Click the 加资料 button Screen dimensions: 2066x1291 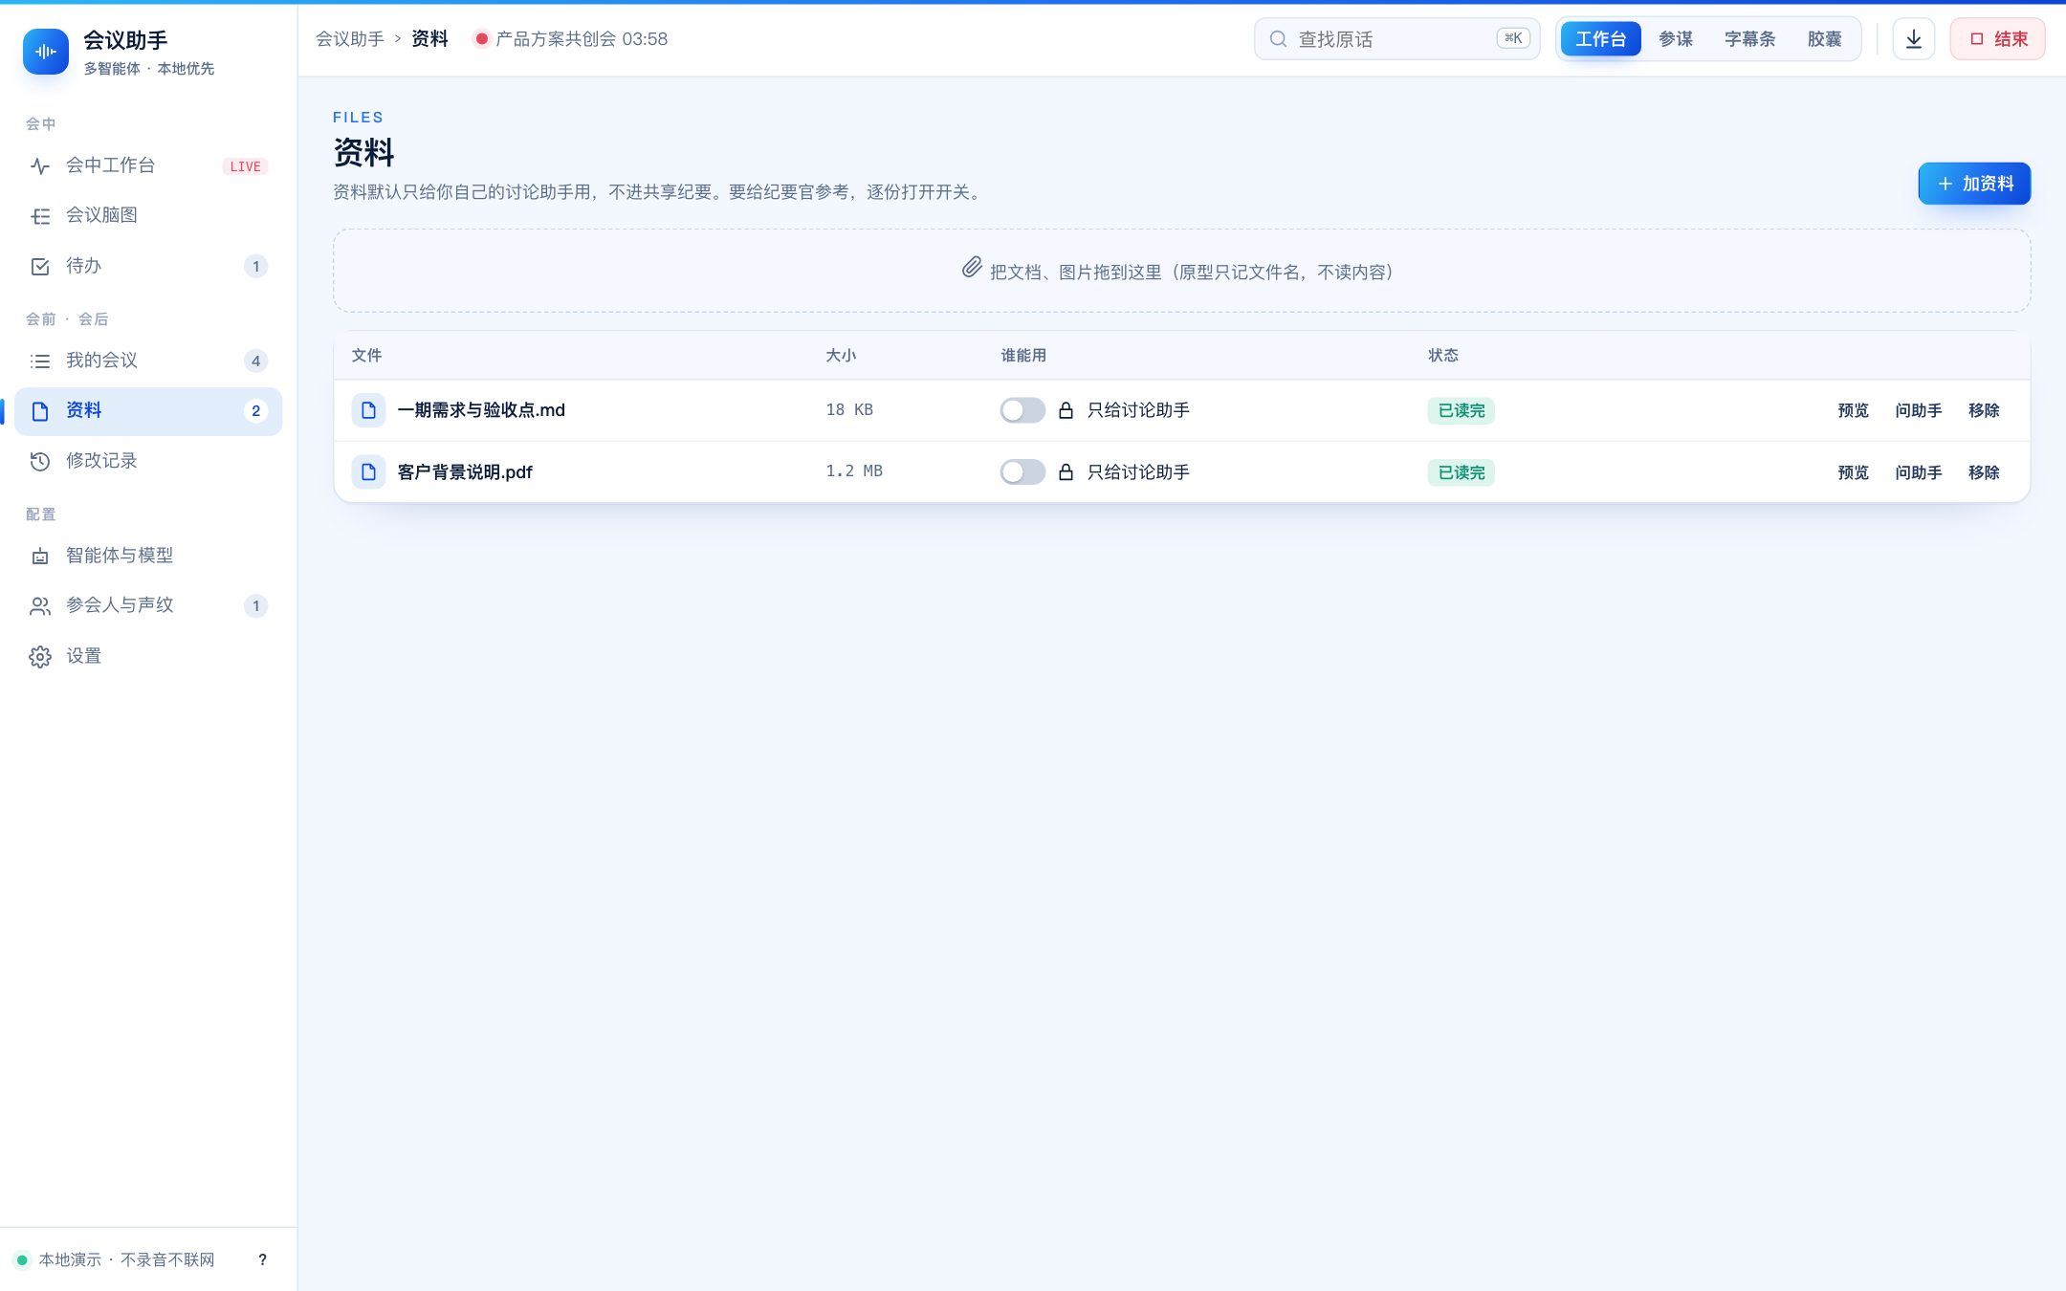pos(1974,184)
